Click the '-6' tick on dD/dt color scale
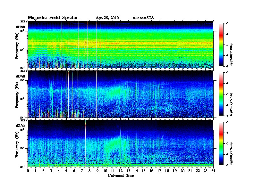Image resolution: width=254 pixels, height=196 pixels. click(227, 84)
